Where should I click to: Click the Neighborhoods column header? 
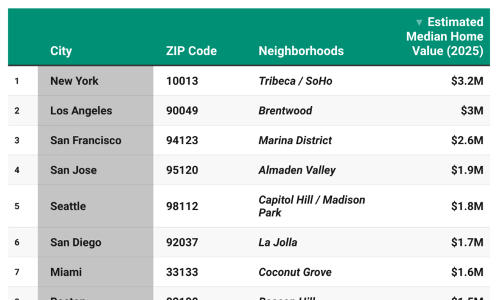pos(301,51)
